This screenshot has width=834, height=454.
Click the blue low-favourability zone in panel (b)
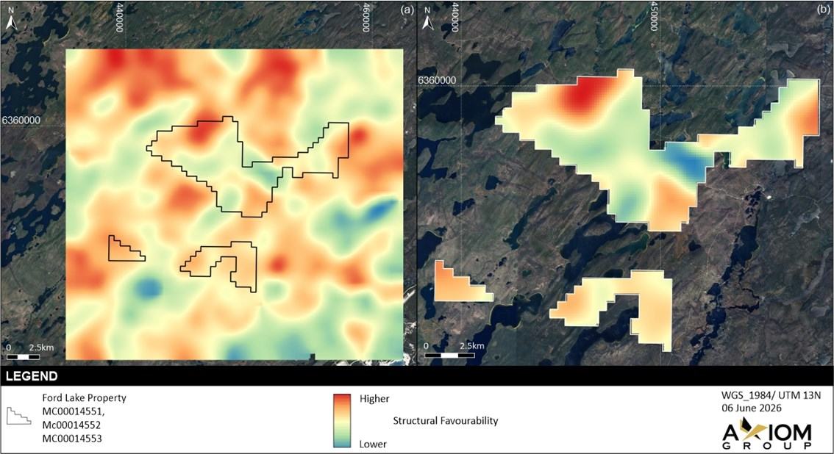pyautogui.click(x=688, y=160)
